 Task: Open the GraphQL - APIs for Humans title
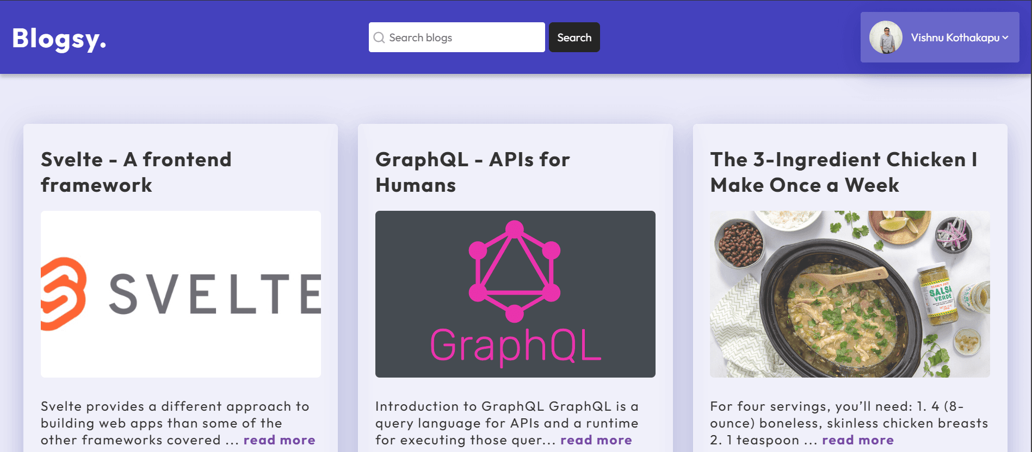tap(472, 172)
